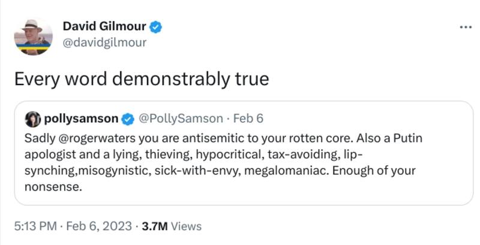Click the pollysamson display name
The height and width of the screenshot is (245, 480).
[81, 119]
